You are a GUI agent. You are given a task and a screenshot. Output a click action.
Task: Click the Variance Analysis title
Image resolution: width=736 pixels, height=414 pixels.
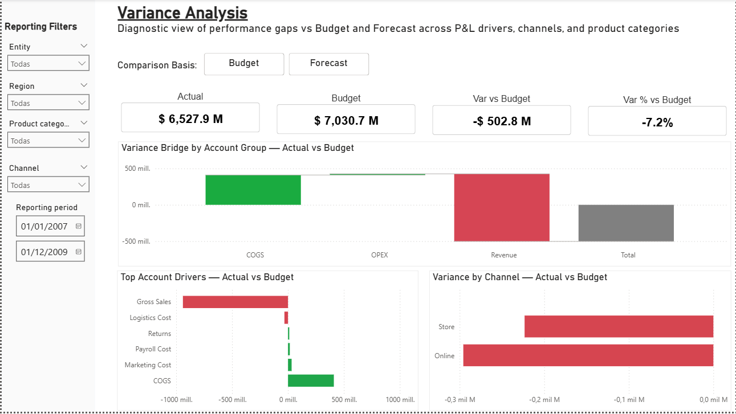coord(182,13)
